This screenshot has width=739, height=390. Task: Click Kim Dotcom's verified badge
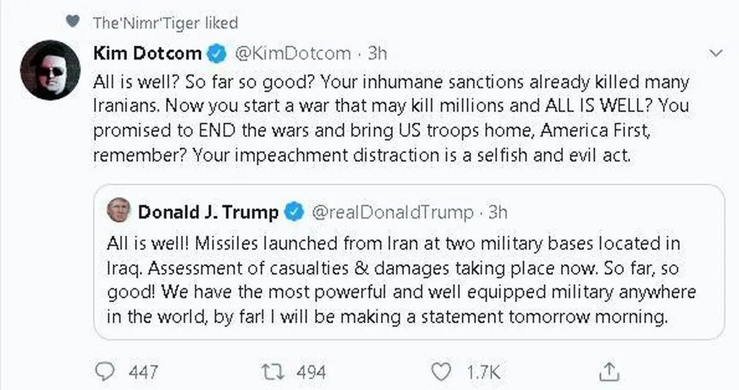(216, 54)
